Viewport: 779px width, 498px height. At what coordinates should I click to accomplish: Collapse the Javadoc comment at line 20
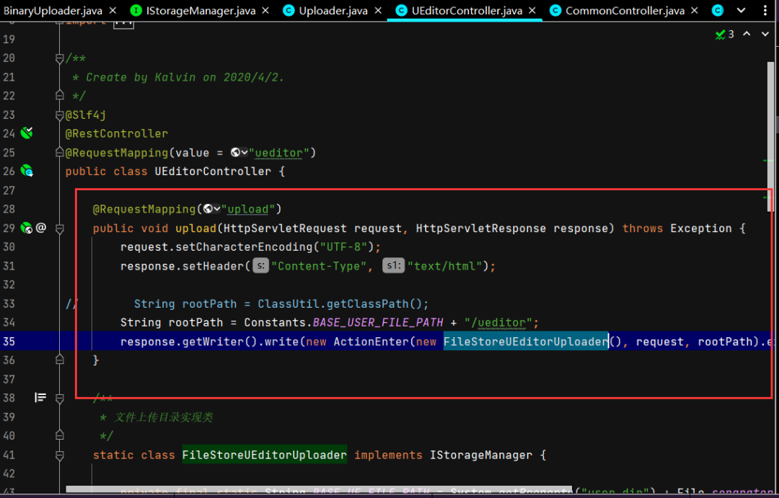(60, 58)
